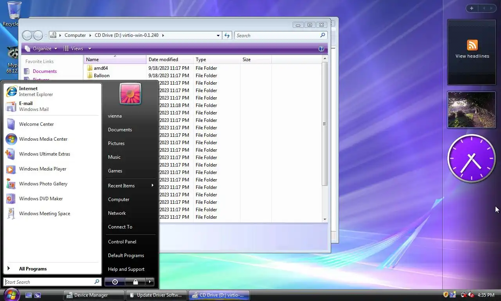Expand breadcrumb arrow after CD Drive path
501x301 pixels.
[x=163, y=35]
